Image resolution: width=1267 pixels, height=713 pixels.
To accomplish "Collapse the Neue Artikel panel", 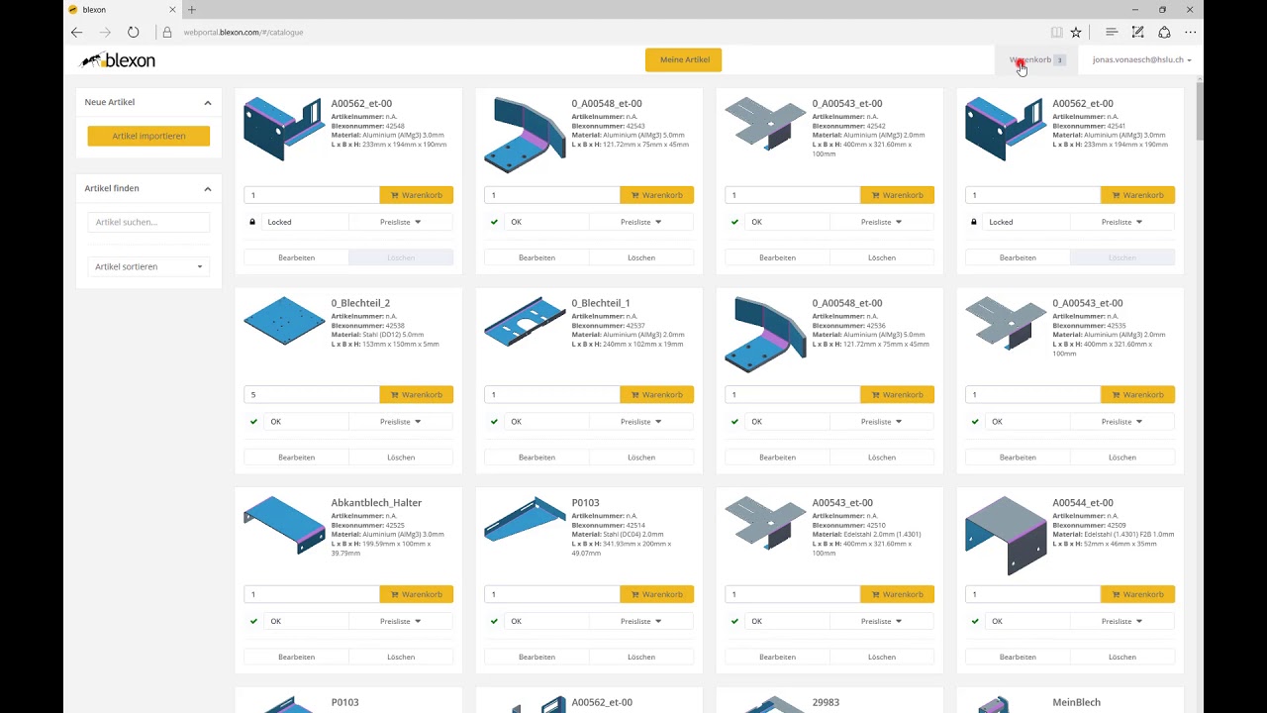I will click(x=208, y=102).
